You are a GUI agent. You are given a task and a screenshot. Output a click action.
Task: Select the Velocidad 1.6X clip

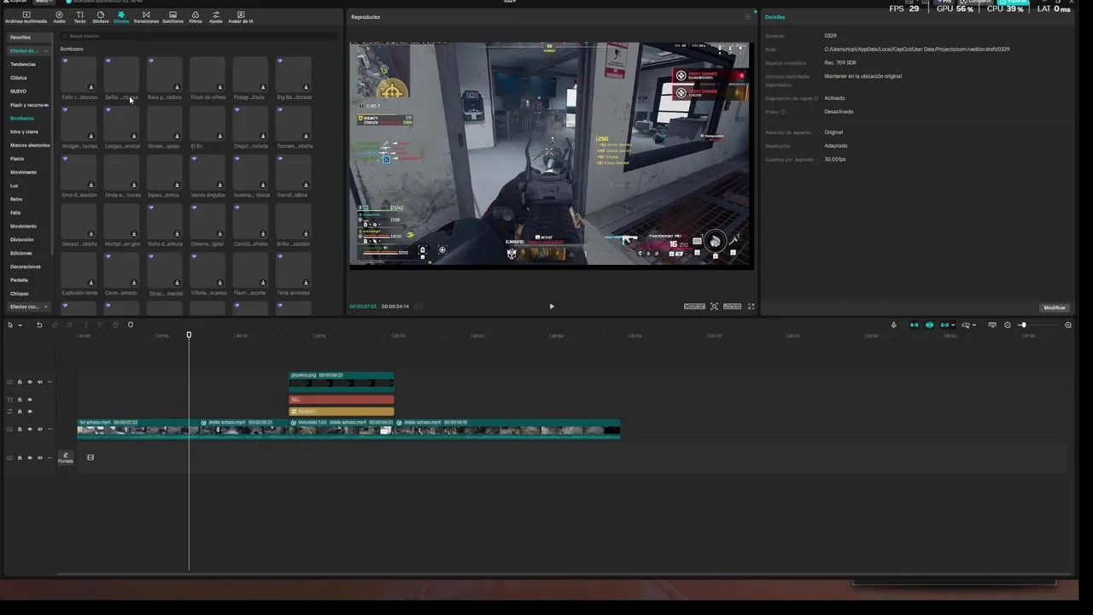point(342,428)
